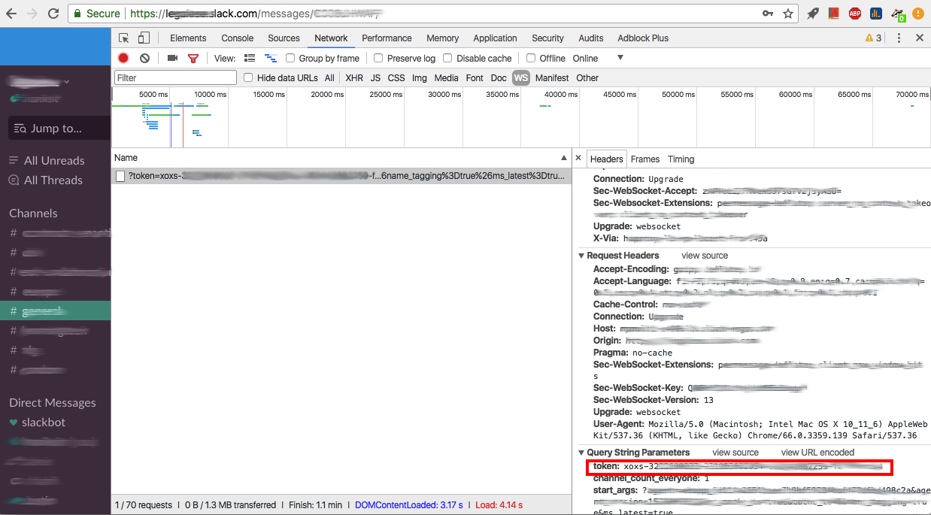Screen dimensions: 931x515
Task: Click the throttling dropdown arrow
Action: [x=620, y=58]
